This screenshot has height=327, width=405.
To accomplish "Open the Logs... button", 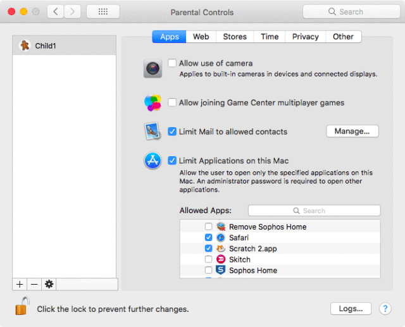I will tap(351, 309).
